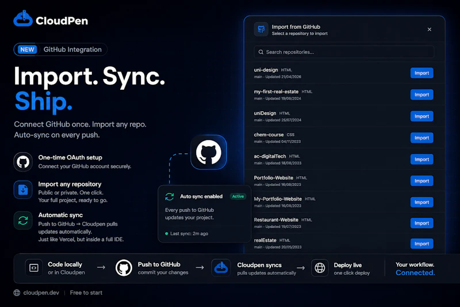Viewport: 460px width, 307px height.
Task: Click the Free to start text
Action: [86, 293]
